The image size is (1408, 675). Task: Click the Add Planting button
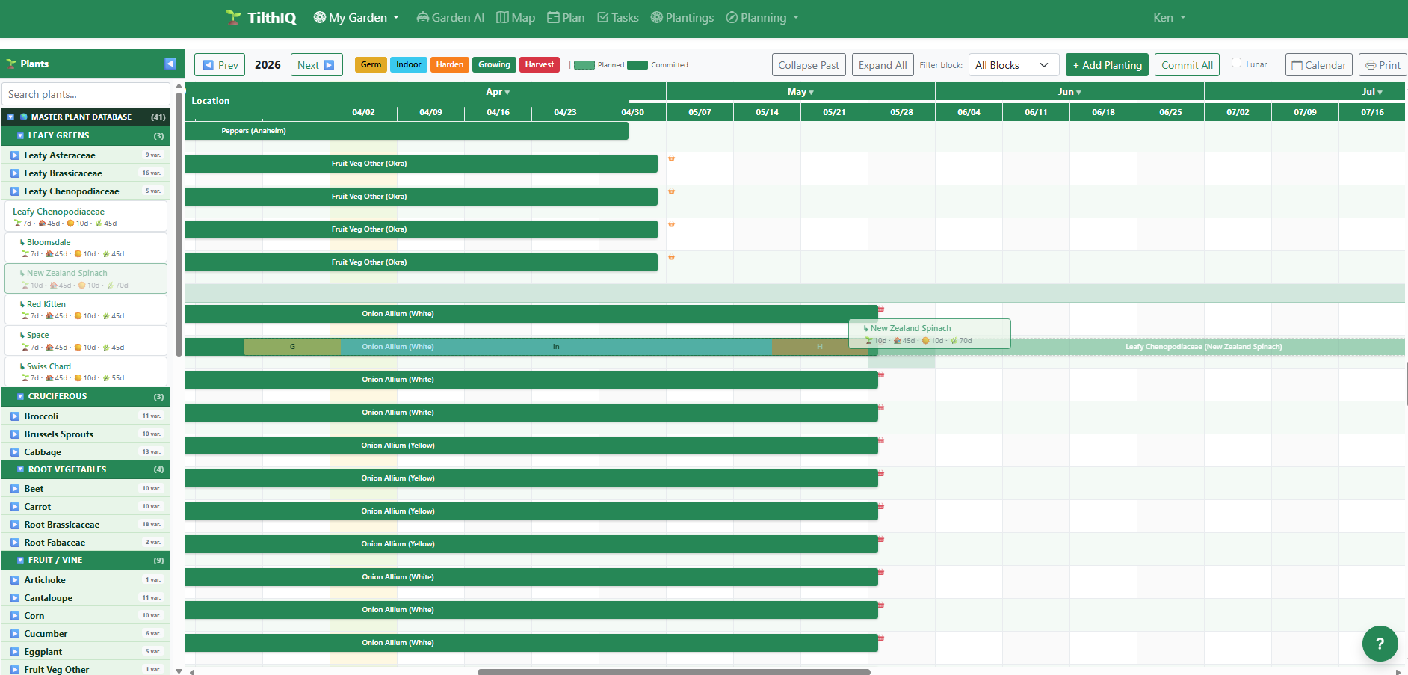1107,65
